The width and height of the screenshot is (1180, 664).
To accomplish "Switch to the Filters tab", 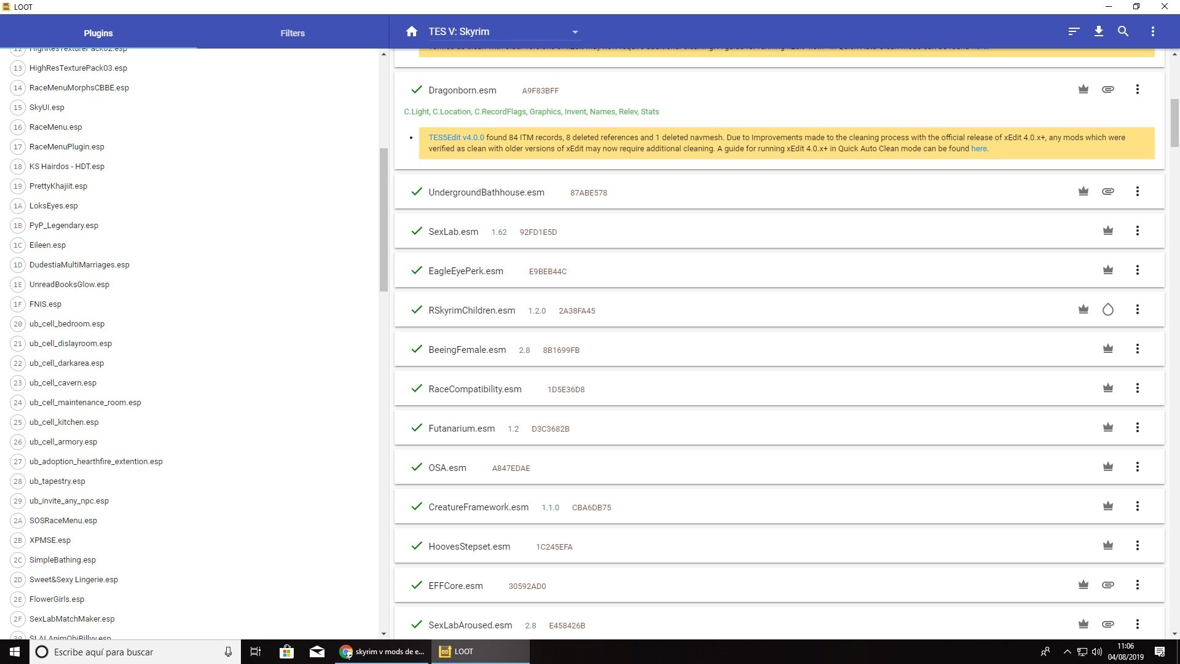I will 293,33.
